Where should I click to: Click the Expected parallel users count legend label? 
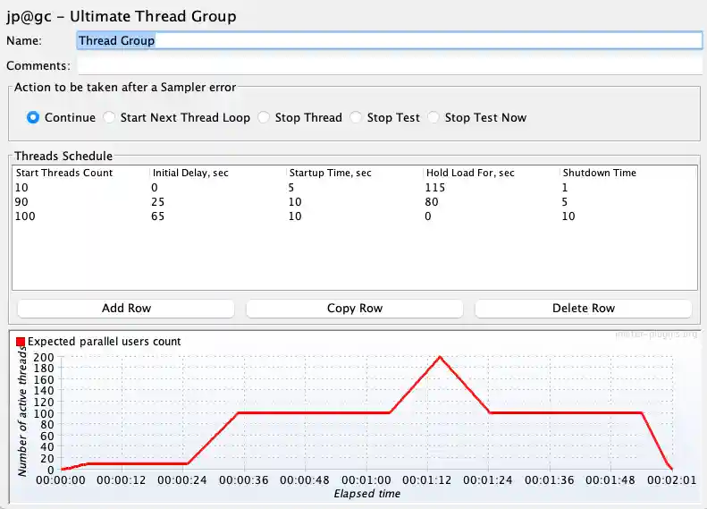(105, 342)
